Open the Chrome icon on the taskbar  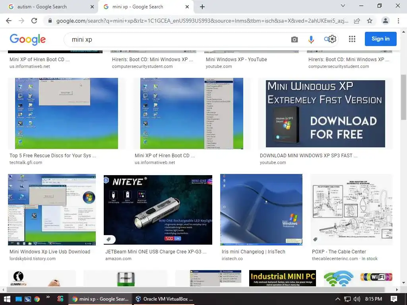[37, 299]
